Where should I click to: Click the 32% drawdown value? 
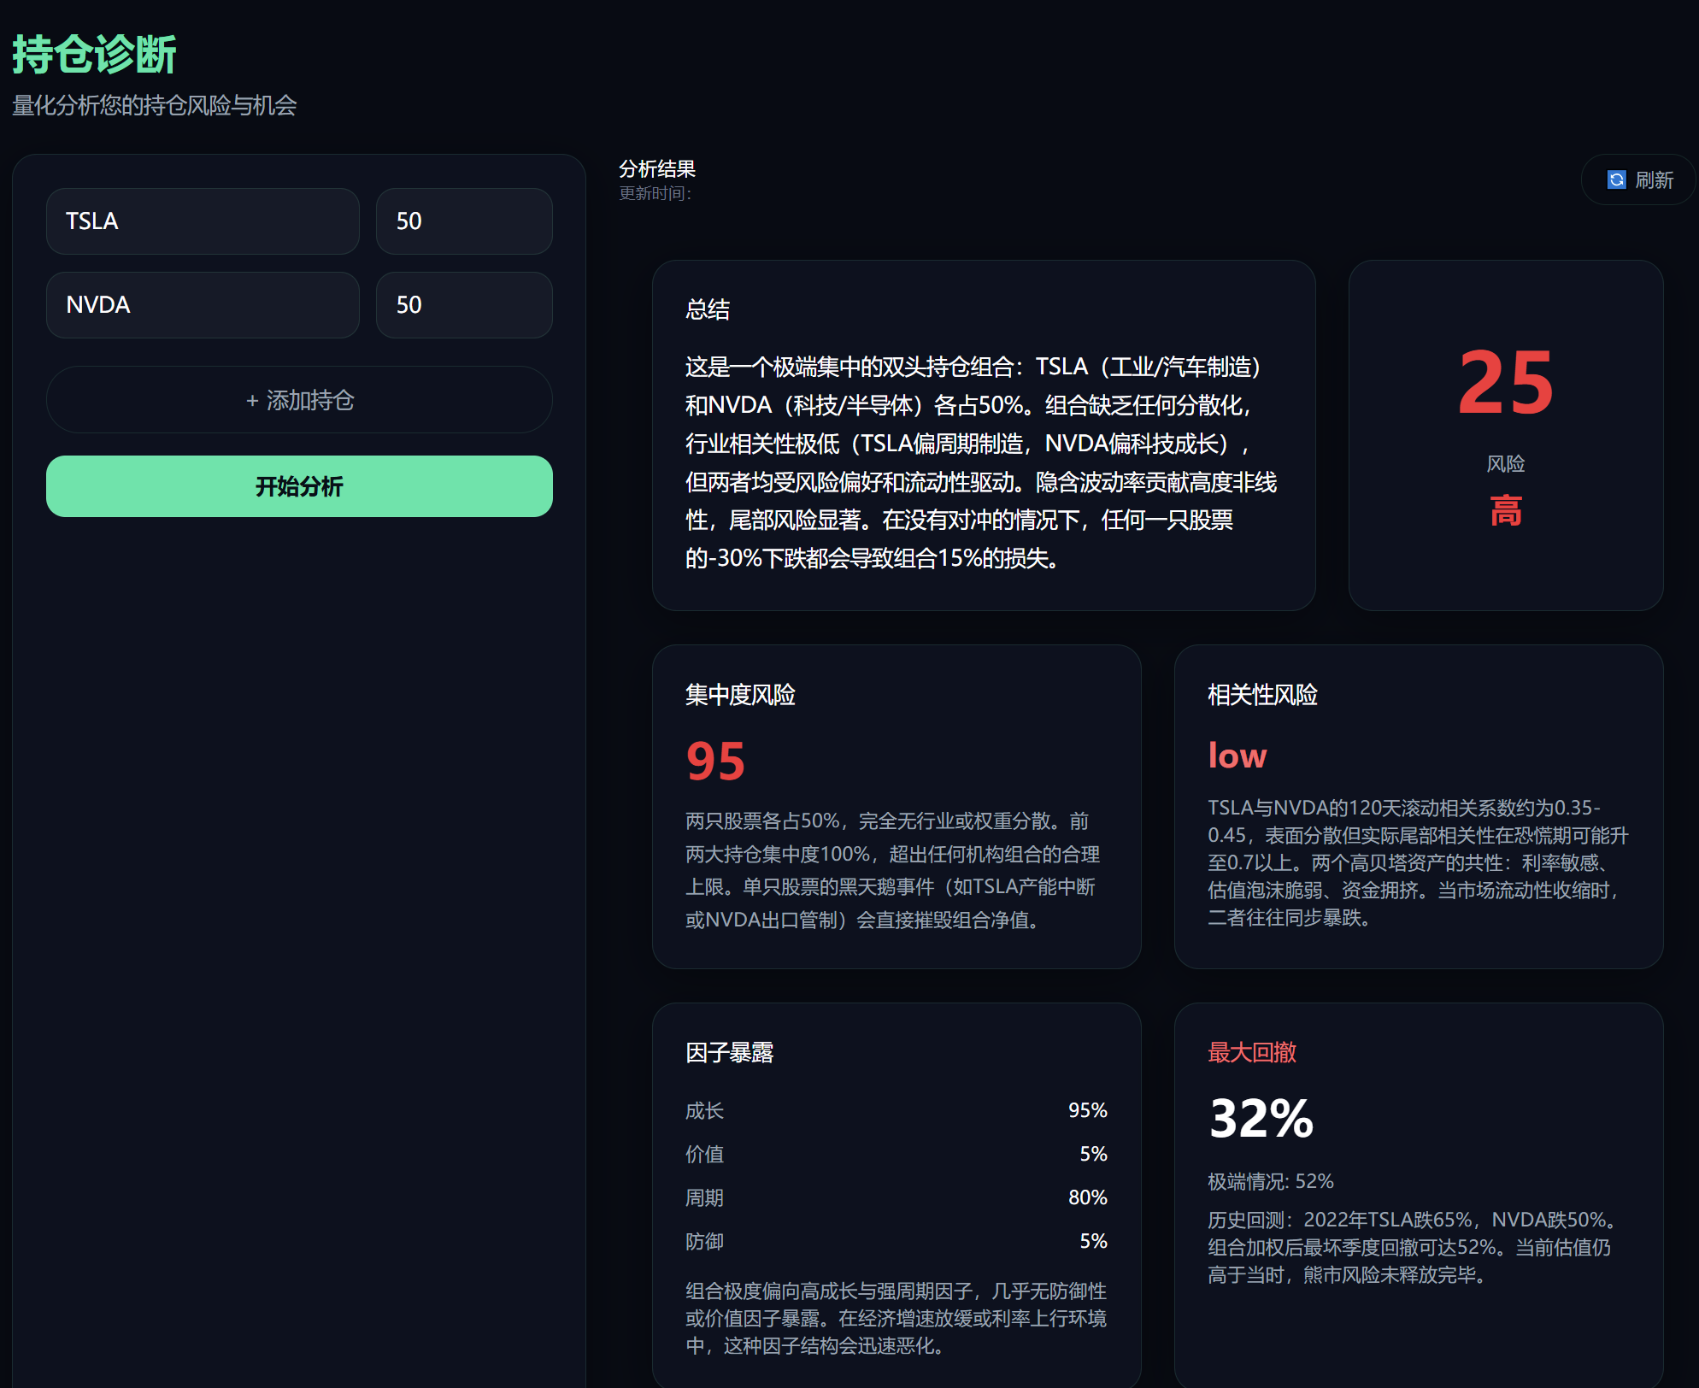[1261, 1118]
